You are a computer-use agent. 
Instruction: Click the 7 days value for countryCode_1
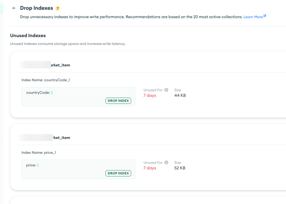(150, 95)
